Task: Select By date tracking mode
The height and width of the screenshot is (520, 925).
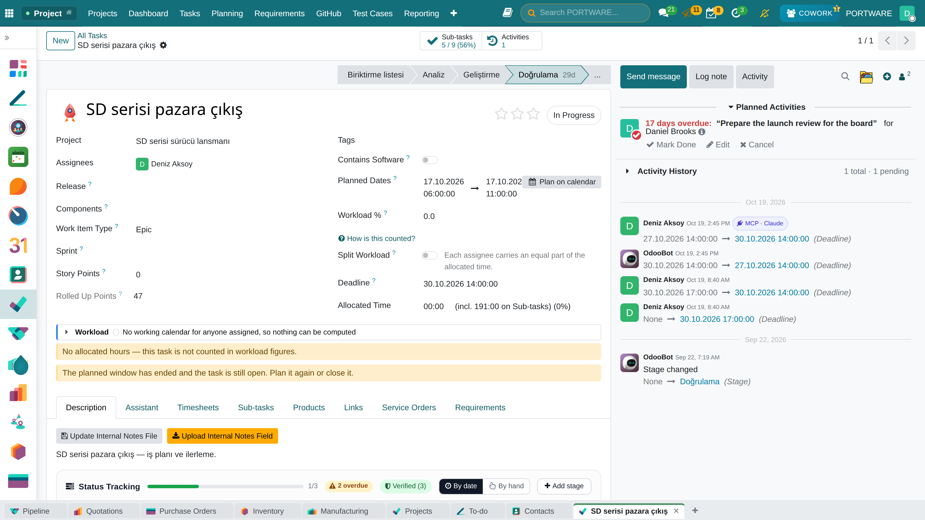Action: pyautogui.click(x=461, y=486)
